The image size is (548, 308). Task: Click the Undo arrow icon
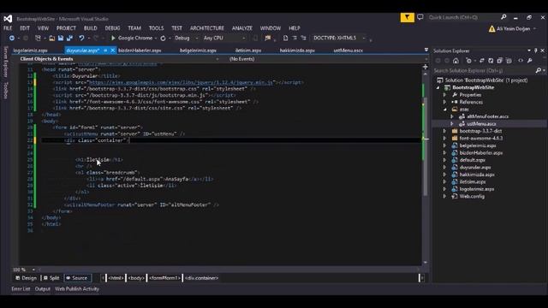[81, 38]
